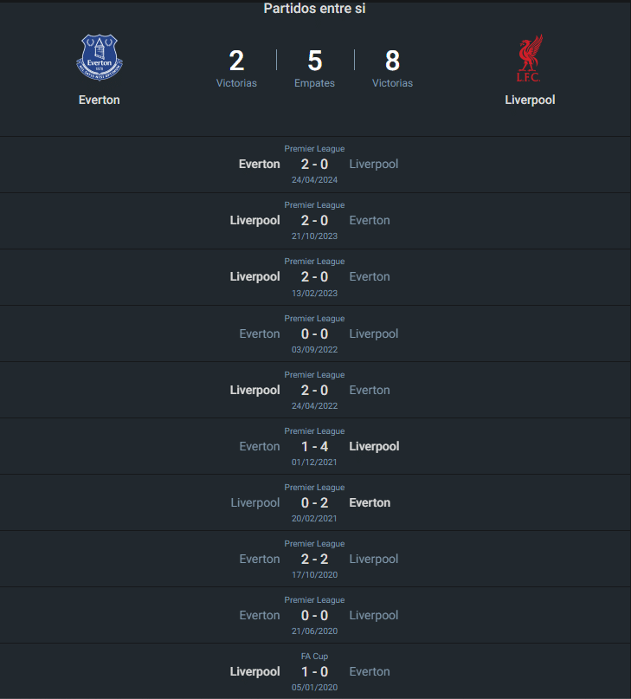Image resolution: width=631 pixels, height=699 pixels.
Task: Select the Everton team name under its badge
Action: (x=99, y=100)
